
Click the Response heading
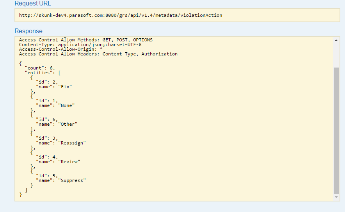tap(28, 31)
